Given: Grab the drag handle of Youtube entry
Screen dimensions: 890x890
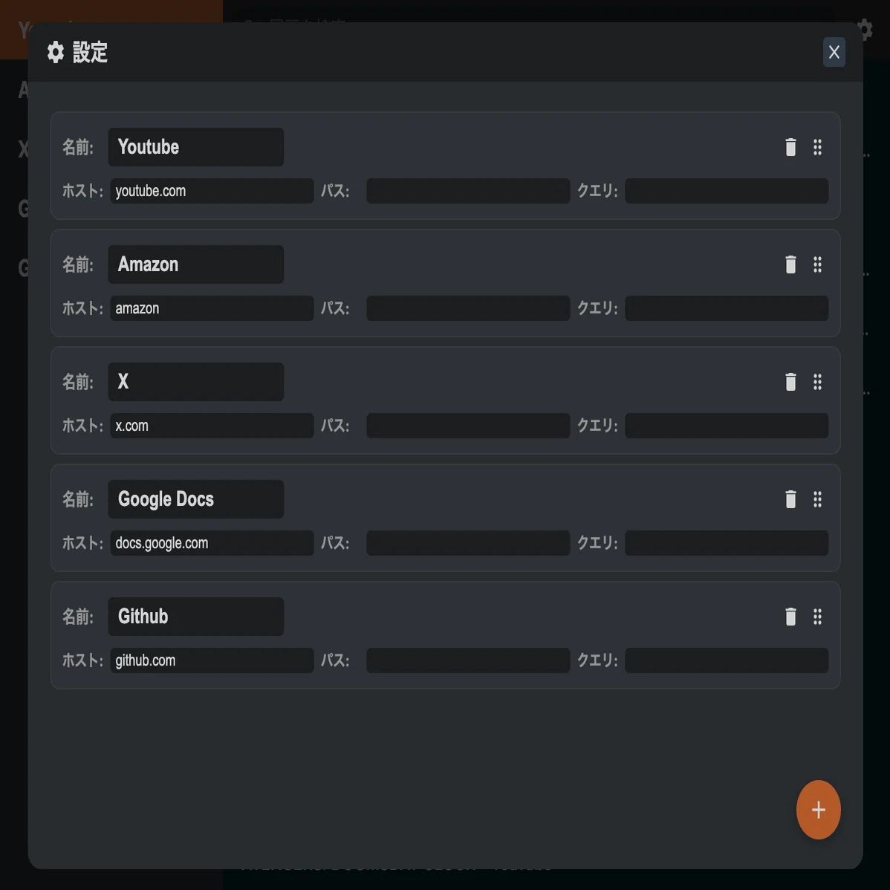Looking at the screenshot, I should 817,147.
